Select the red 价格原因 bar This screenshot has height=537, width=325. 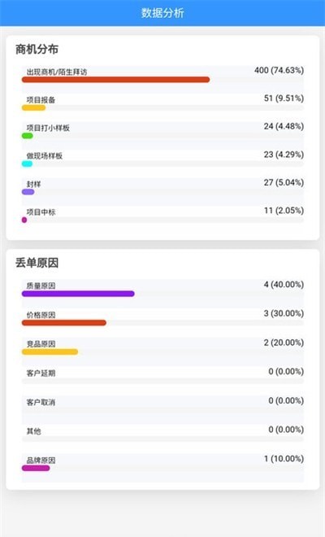pos(64,323)
